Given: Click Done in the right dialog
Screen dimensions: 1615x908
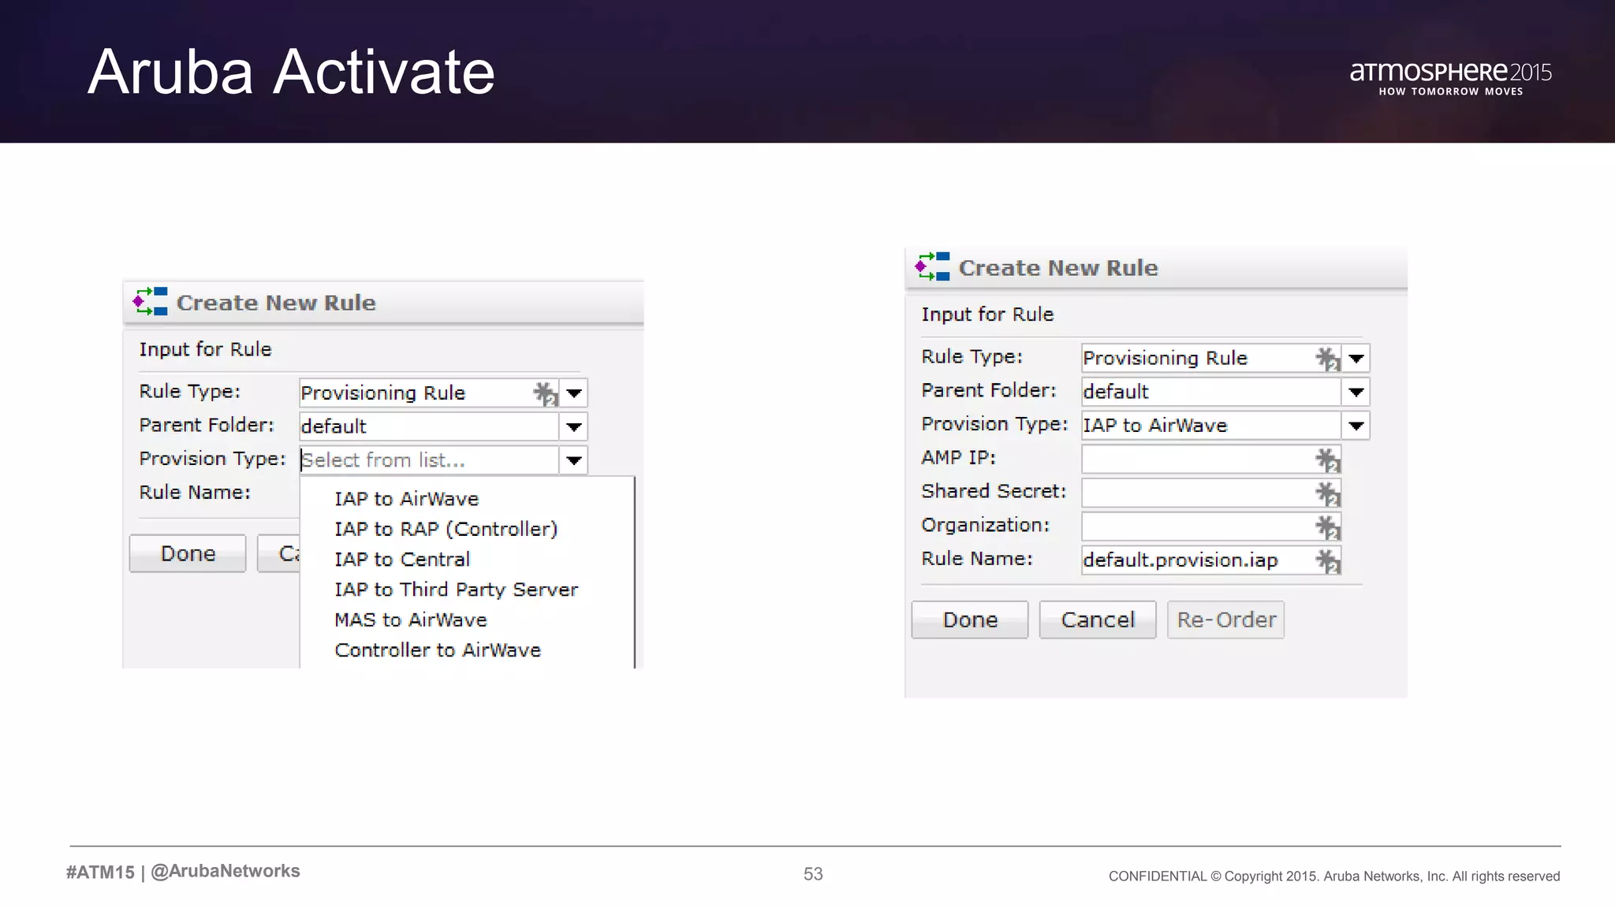Looking at the screenshot, I should [970, 620].
